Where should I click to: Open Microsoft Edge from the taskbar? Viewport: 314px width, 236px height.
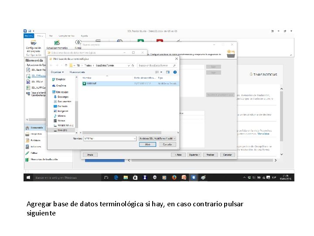click(116, 177)
